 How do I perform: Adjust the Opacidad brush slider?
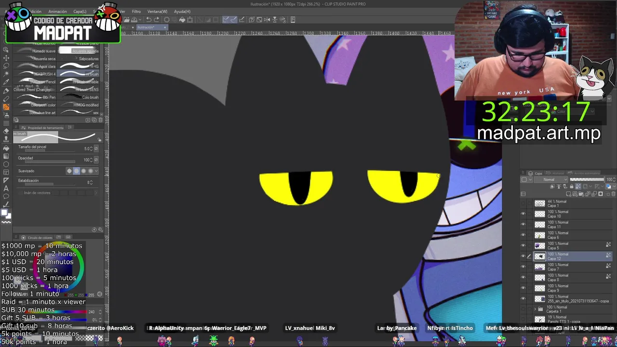[x=50, y=161]
